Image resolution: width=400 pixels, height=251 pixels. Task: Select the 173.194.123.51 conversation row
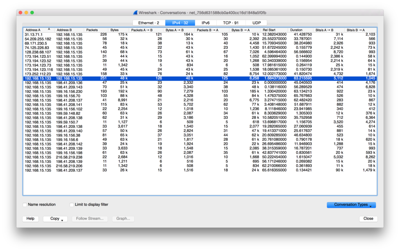tap(200, 56)
